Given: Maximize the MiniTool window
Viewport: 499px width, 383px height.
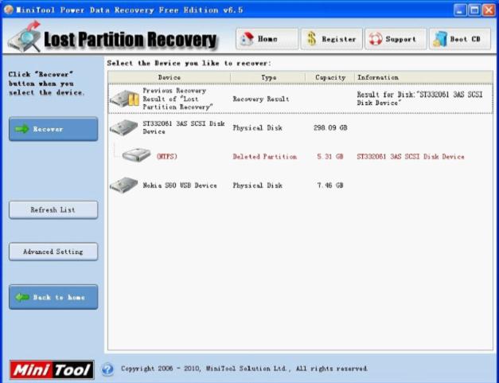Looking at the screenshot, I should pos(474,10).
